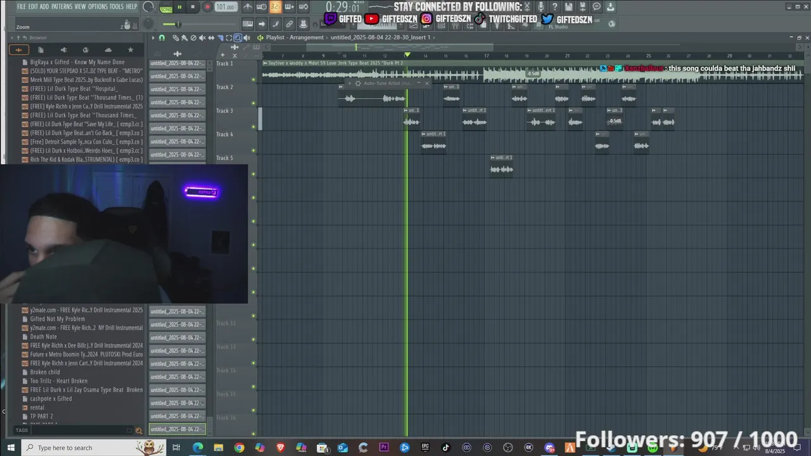Toggle the record button
This screenshot has height=456, width=811.
(x=207, y=7)
